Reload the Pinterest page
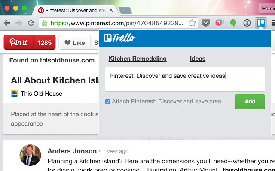The image size is (275, 171). (31, 23)
